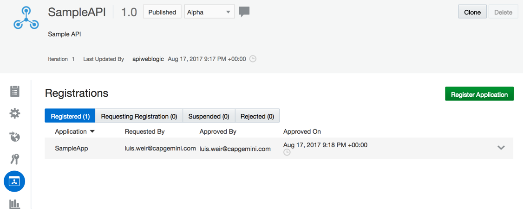Open the Deployments gear-arrow sidebar icon

(15, 114)
